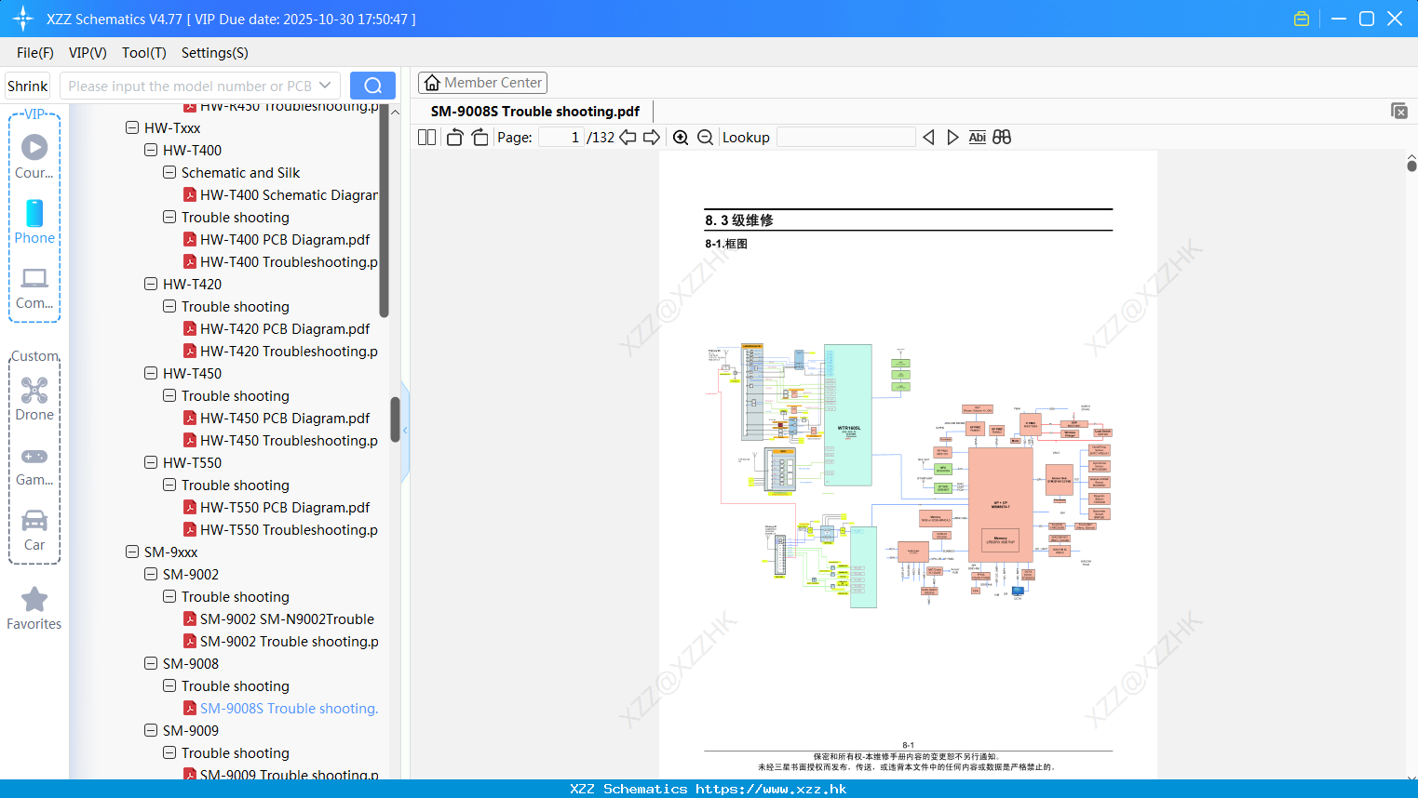This screenshot has height=798, width=1418.
Task: Click the XZZ Schematics app logo
Action: click(x=23, y=19)
